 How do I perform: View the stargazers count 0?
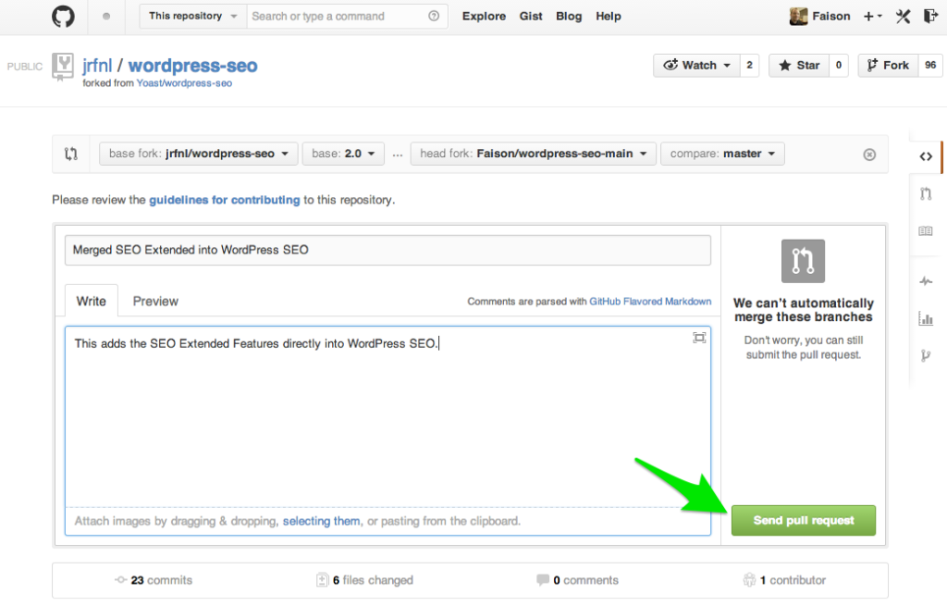click(838, 66)
